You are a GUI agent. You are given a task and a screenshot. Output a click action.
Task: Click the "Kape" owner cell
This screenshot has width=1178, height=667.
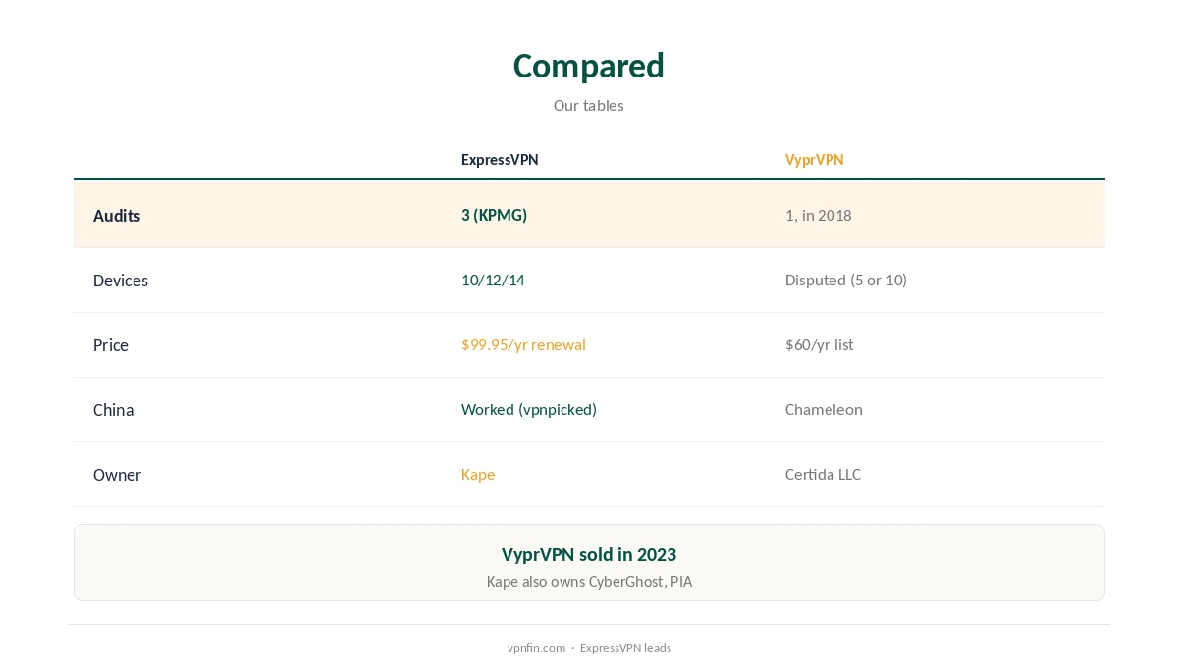(x=478, y=474)
